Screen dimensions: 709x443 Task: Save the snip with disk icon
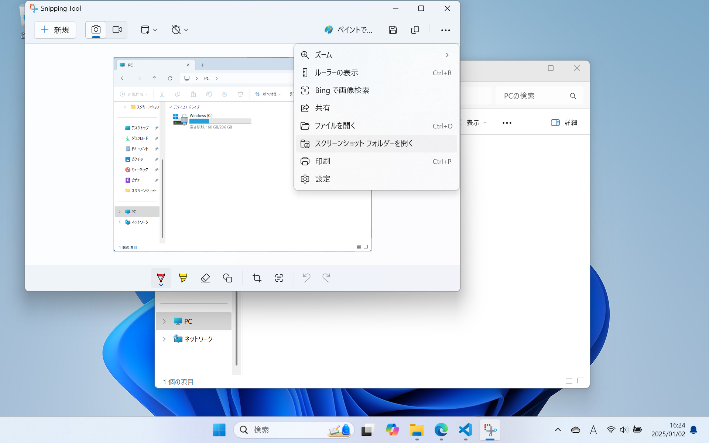393,30
